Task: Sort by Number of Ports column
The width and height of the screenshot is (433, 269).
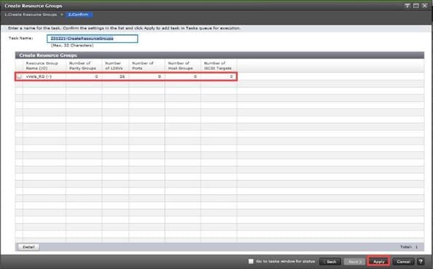Action: [x=147, y=65]
